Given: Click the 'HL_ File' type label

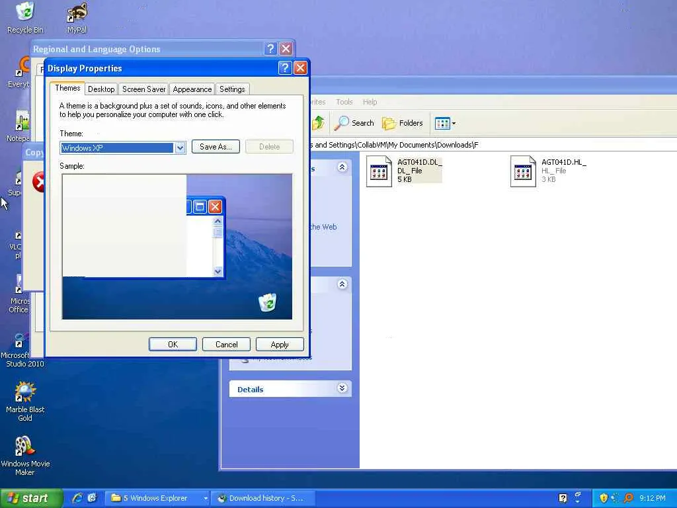Looking at the screenshot, I should [x=554, y=171].
